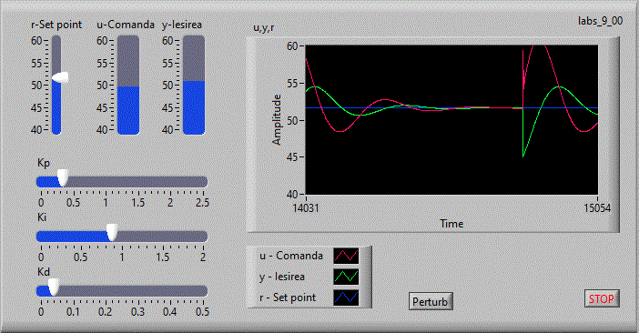Set Kp slider track at value 2

[x=170, y=182]
